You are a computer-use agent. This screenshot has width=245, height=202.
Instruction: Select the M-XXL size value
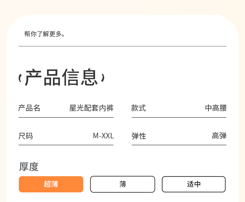pos(103,136)
